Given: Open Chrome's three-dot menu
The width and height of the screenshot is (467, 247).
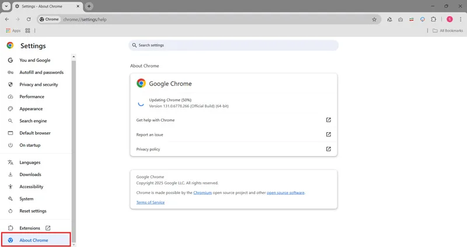Looking at the screenshot, I should (461, 19).
